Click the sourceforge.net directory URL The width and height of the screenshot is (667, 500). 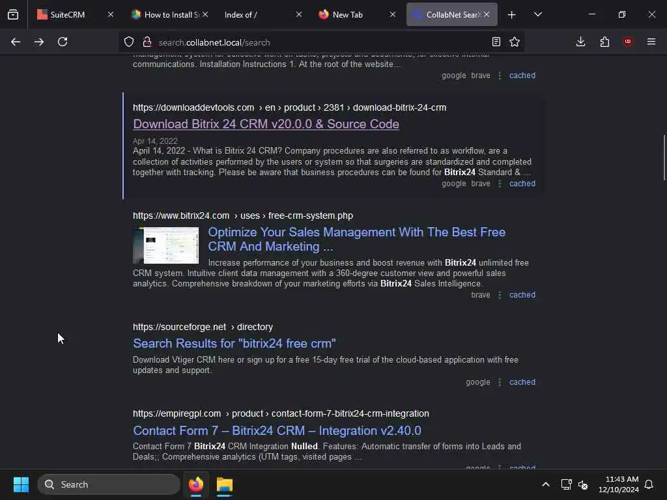203,327
